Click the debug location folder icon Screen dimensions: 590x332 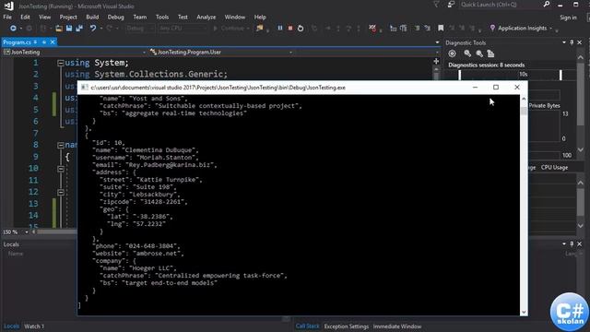260,29
